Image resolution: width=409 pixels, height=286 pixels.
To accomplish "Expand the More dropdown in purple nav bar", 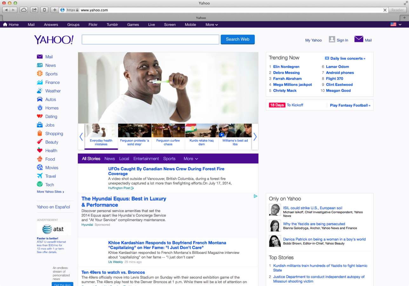I will click(211, 24).
